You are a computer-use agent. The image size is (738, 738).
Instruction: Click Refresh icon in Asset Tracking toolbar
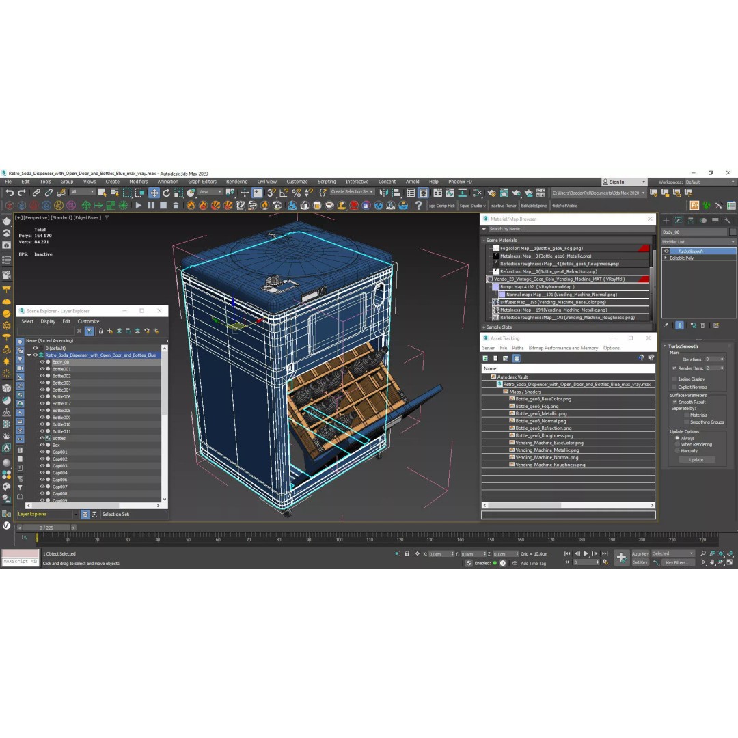pos(485,358)
